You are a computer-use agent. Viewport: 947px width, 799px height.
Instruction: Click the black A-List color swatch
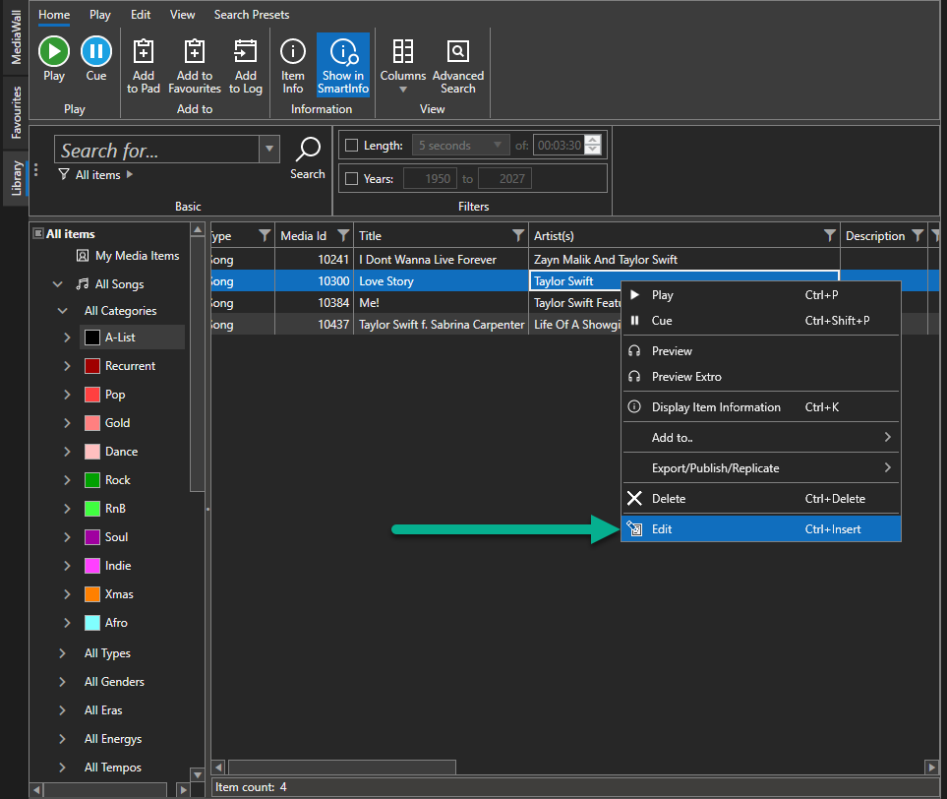click(91, 338)
